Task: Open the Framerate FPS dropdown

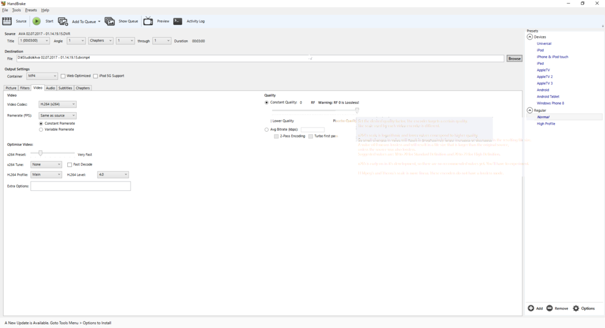Action: point(57,115)
